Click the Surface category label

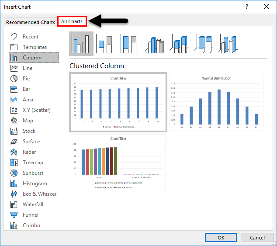pyautogui.click(x=31, y=142)
